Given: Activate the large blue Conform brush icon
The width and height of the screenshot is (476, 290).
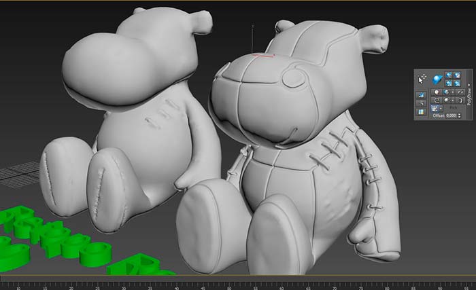Looking at the screenshot, I should [x=437, y=79].
